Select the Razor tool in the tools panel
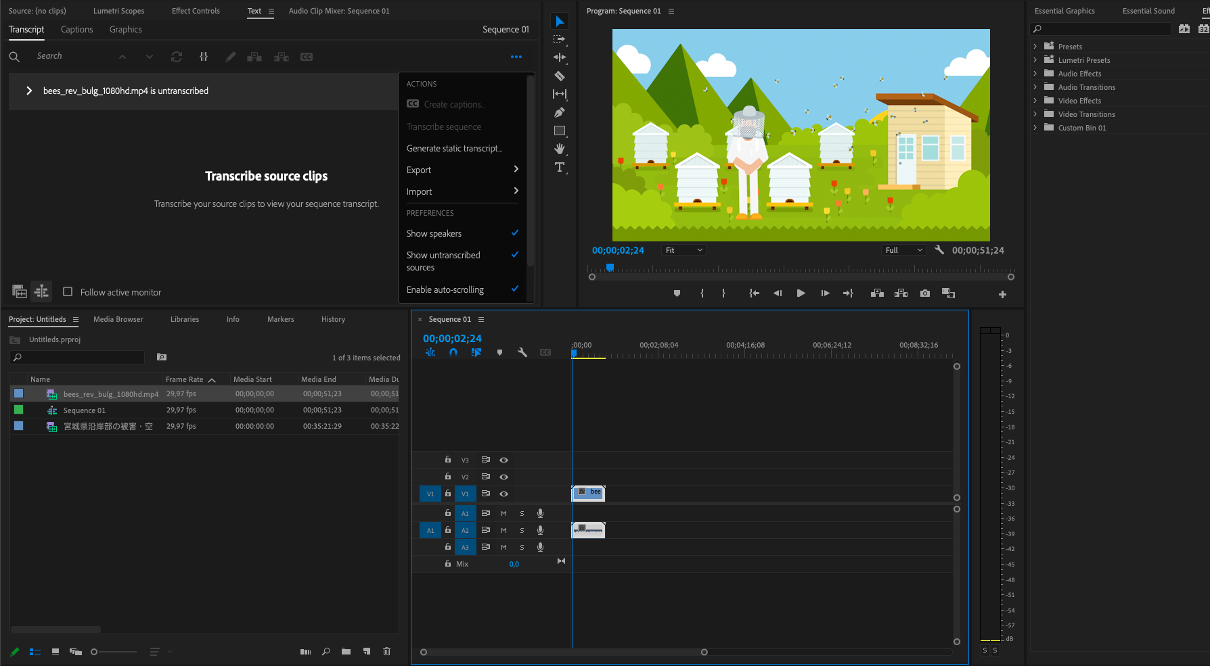This screenshot has height=666, width=1210. (x=560, y=76)
